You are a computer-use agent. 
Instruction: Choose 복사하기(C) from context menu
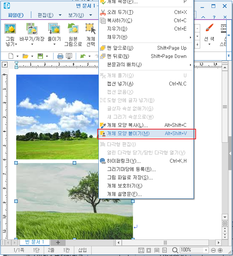click(x=146, y=21)
